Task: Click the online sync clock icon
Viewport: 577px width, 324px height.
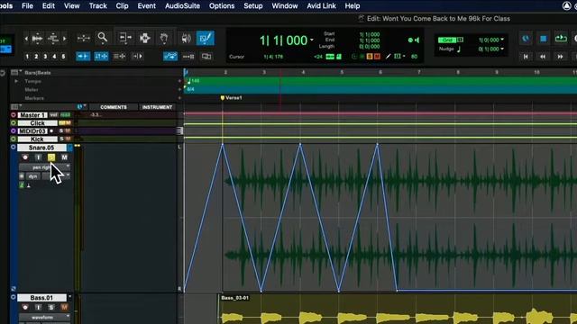Action: coord(526,39)
